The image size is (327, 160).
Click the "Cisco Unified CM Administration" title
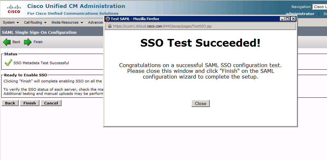(x=76, y=6)
